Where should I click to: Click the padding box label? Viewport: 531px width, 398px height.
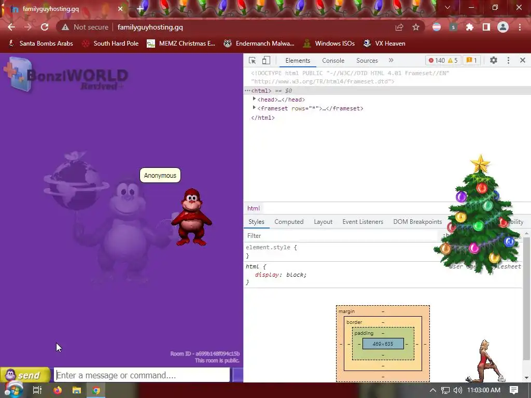pyautogui.click(x=364, y=333)
